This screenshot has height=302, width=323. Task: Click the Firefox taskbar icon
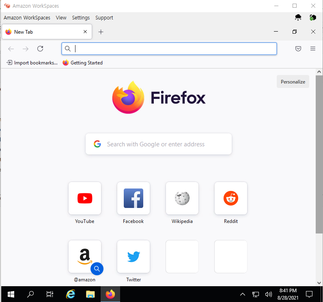[110, 294]
